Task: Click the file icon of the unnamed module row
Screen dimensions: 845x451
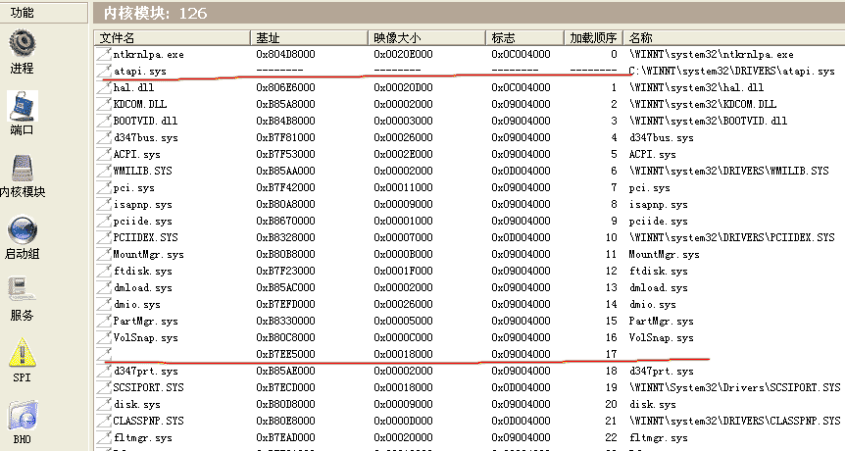Action: point(104,354)
